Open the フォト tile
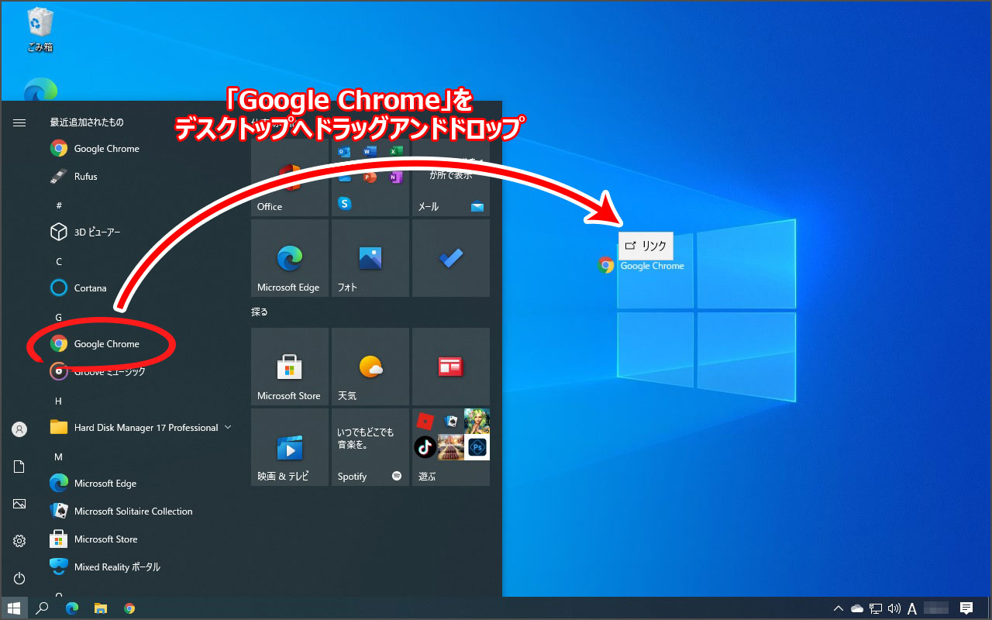The height and width of the screenshot is (620, 992). [x=370, y=258]
